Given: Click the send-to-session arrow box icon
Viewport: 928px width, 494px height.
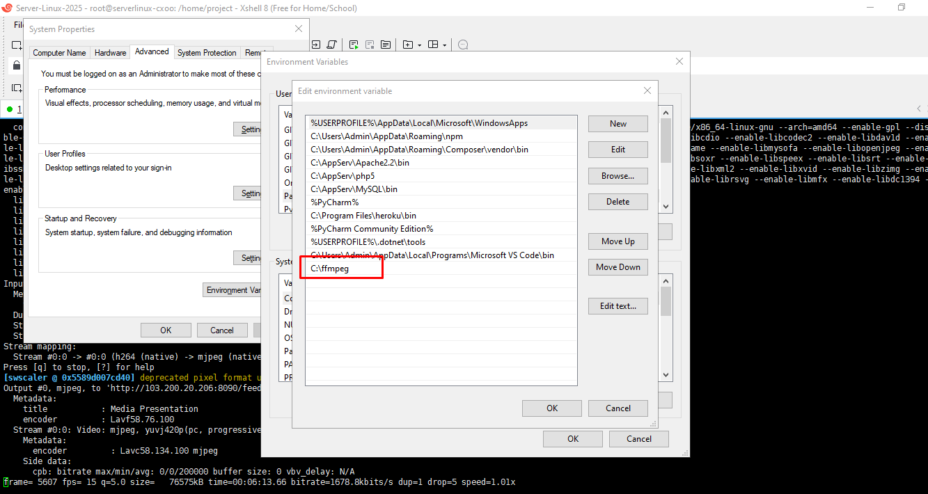Looking at the screenshot, I should click(315, 45).
